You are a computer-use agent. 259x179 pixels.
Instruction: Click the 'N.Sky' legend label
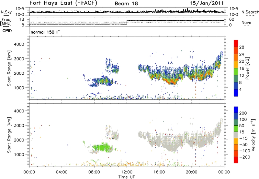(x=6, y=12)
